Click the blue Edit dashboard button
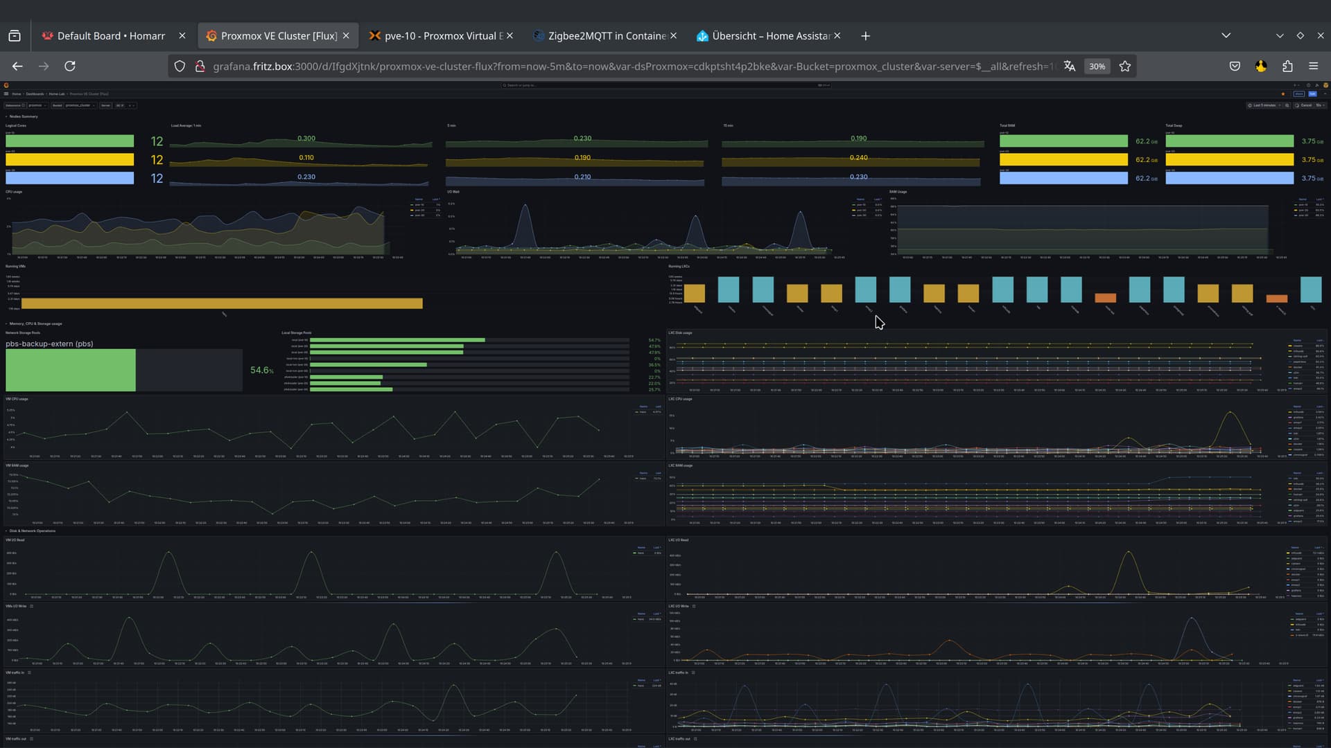1331x748 pixels. coord(1312,93)
